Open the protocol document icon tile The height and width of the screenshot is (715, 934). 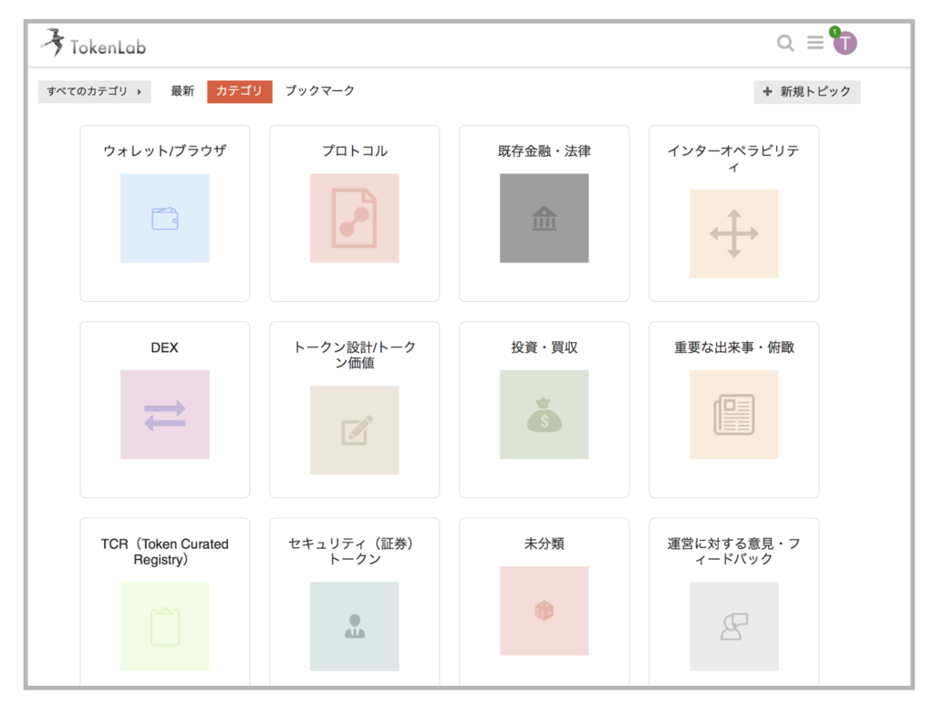coord(355,218)
